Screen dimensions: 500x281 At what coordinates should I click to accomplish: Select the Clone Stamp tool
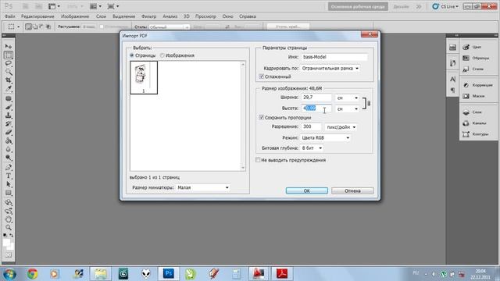click(x=9, y=116)
